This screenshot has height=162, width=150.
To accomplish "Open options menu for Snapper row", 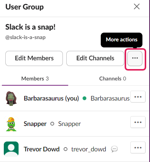I will [138, 122].
